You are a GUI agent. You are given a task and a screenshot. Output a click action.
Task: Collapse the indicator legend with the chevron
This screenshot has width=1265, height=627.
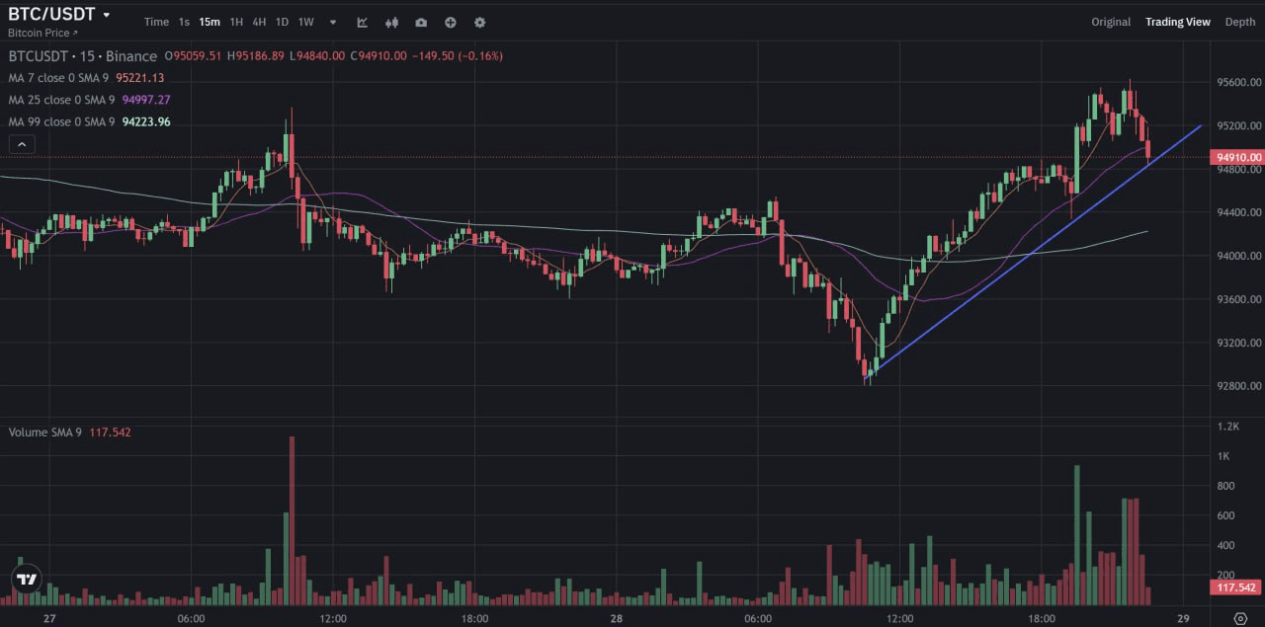pyautogui.click(x=22, y=143)
